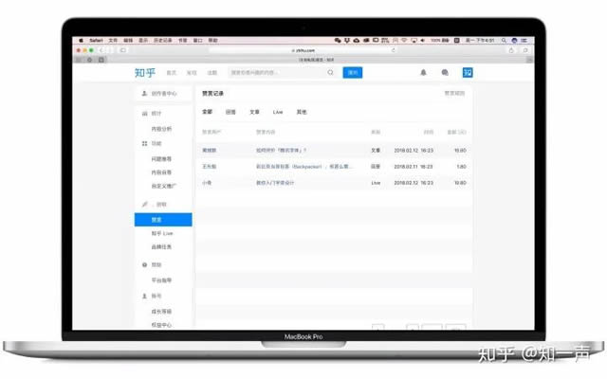The width and height of the screenshot is (607, 379).
Task: Click the 统计 chart icon in sidebar
Action: pos(143,113)
